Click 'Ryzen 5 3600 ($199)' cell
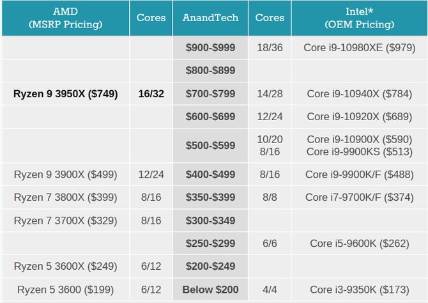This screenshot has width=428, height=303. point(66,290)
